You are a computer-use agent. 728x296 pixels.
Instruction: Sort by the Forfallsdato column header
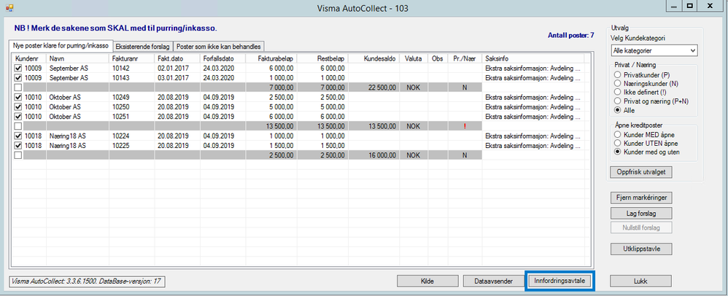point(223,59)
